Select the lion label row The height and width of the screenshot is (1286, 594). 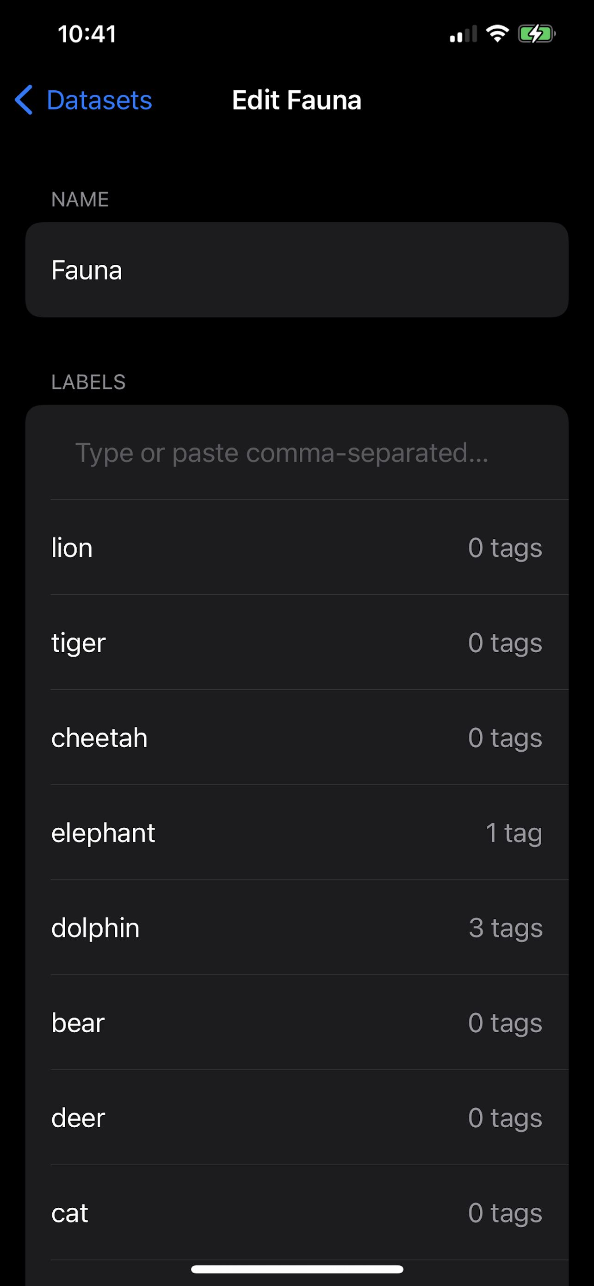[297, 548]
